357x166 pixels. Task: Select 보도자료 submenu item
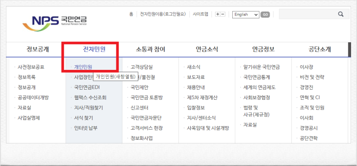(196, 77)
